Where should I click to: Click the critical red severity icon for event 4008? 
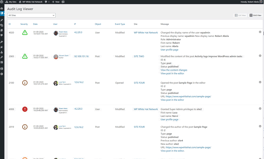coord(25,110)
